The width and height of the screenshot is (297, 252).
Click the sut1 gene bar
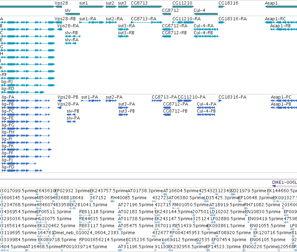point(92,7)
